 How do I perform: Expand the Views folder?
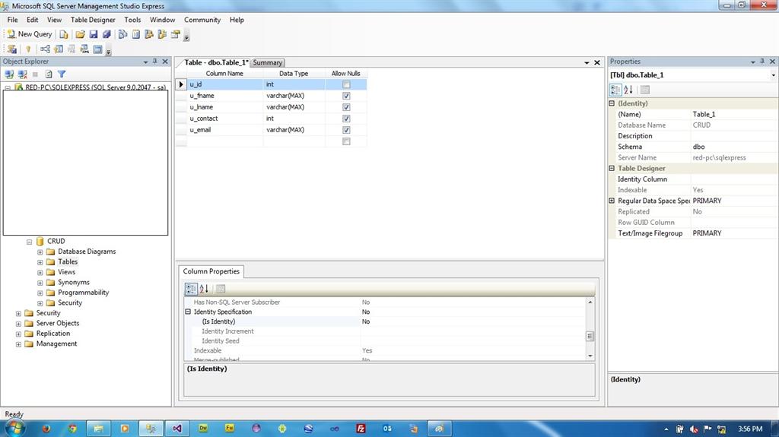[x=40, y=273]
